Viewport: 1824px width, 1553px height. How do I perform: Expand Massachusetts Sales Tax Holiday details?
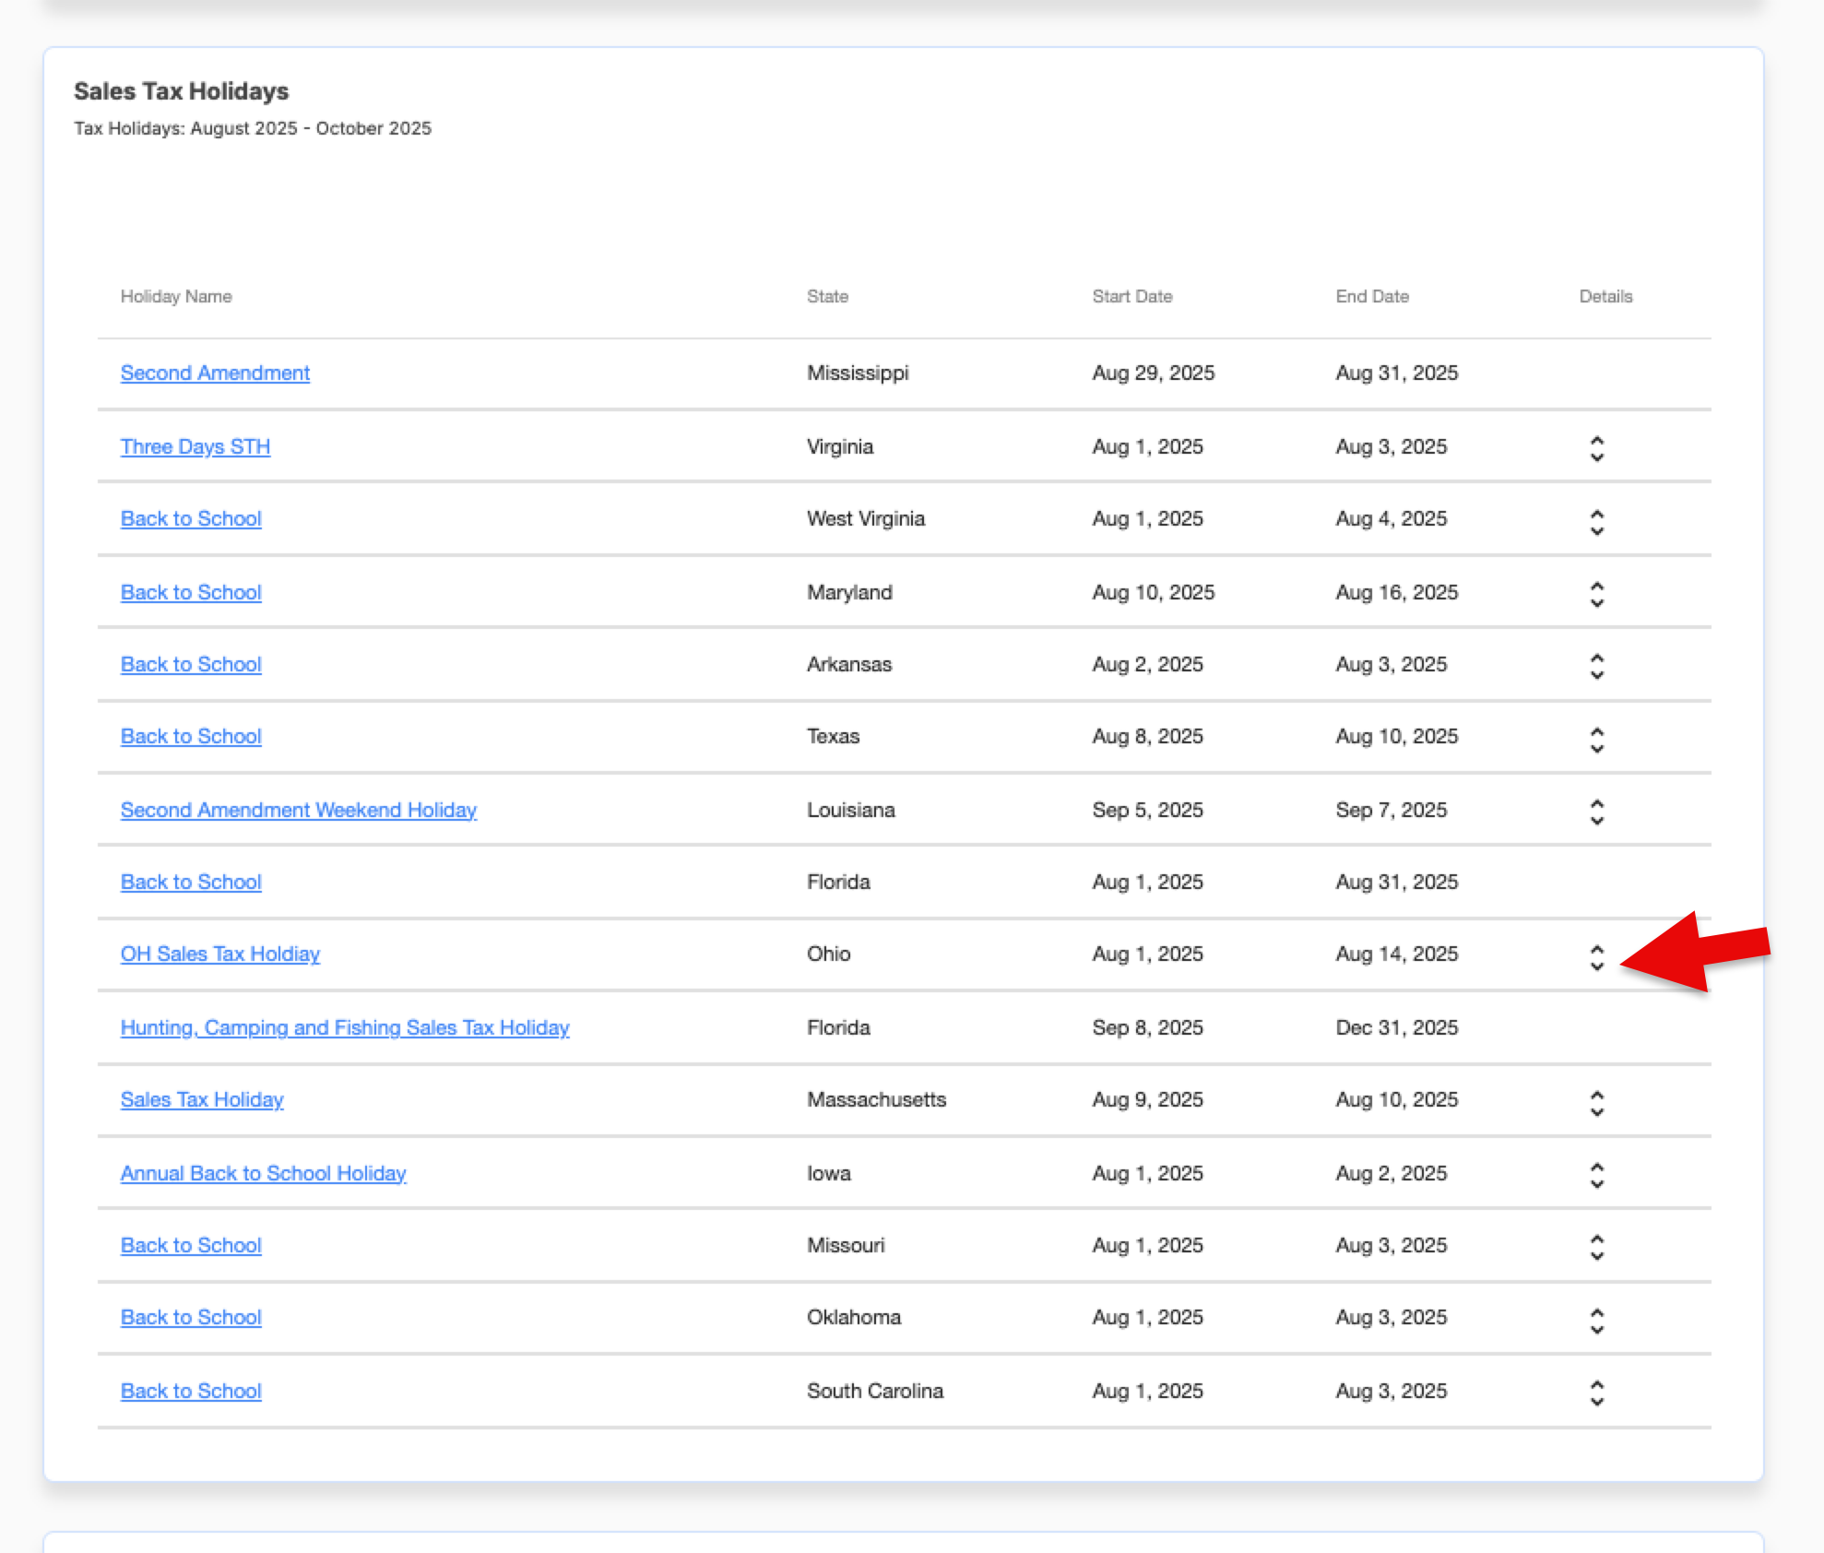[x=1596, y=1102]
